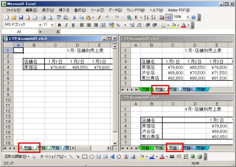Toggle Align Right

pyautogui.click(x=96, y=25)
